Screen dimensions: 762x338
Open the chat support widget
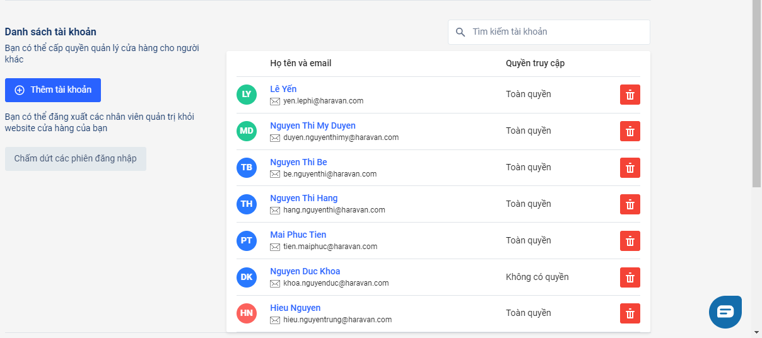(725, 312)
